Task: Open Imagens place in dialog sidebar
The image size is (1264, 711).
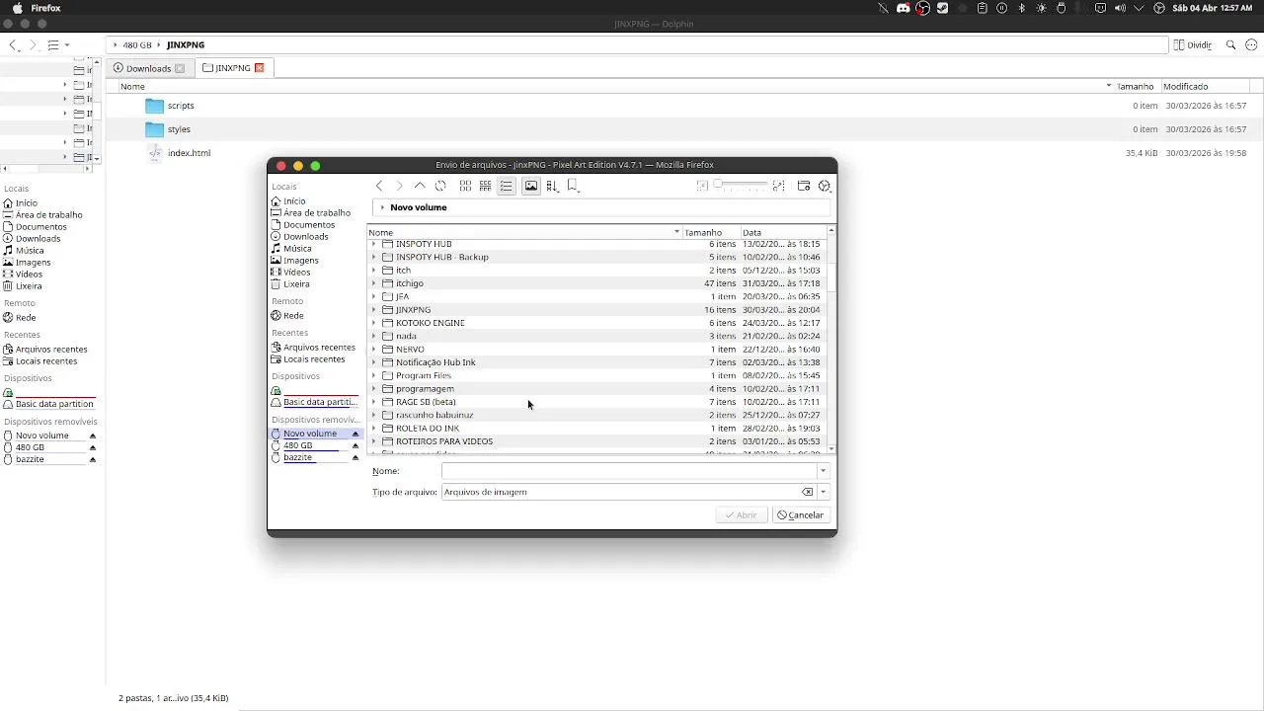Action: 300,261
